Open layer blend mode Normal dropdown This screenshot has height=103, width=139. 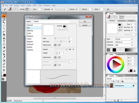[114, 79]
